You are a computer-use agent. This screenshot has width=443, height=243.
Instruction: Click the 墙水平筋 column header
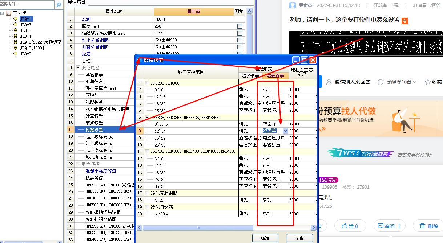coord(250,76)
